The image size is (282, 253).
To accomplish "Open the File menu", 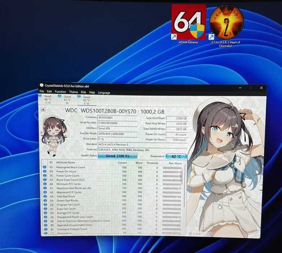I will point(42,91).
